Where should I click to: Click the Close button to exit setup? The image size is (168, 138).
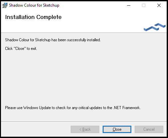coord(117,129)
